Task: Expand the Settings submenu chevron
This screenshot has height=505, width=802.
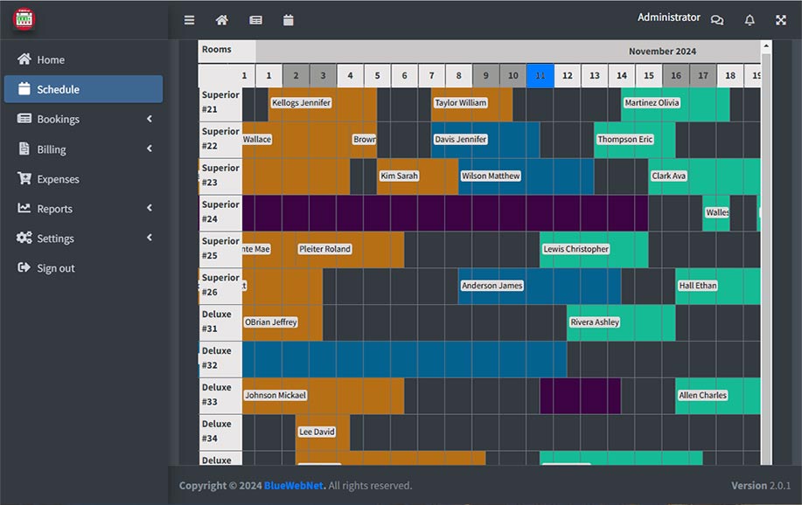Action: tap(150, 237)
